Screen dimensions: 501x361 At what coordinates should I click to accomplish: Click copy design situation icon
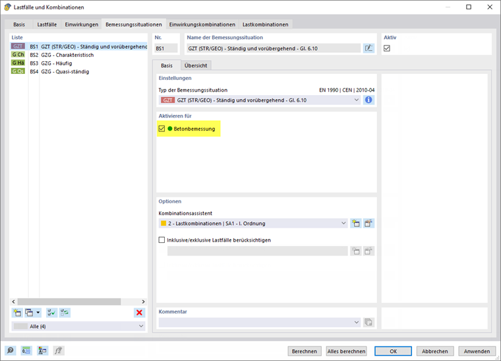pos(29,313)
